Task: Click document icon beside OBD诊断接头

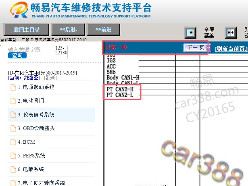Action: [13, 128]
